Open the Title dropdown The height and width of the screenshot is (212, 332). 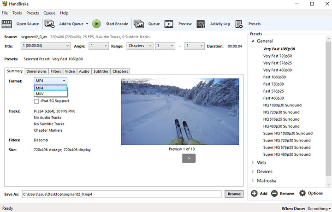tap(45, 46)
